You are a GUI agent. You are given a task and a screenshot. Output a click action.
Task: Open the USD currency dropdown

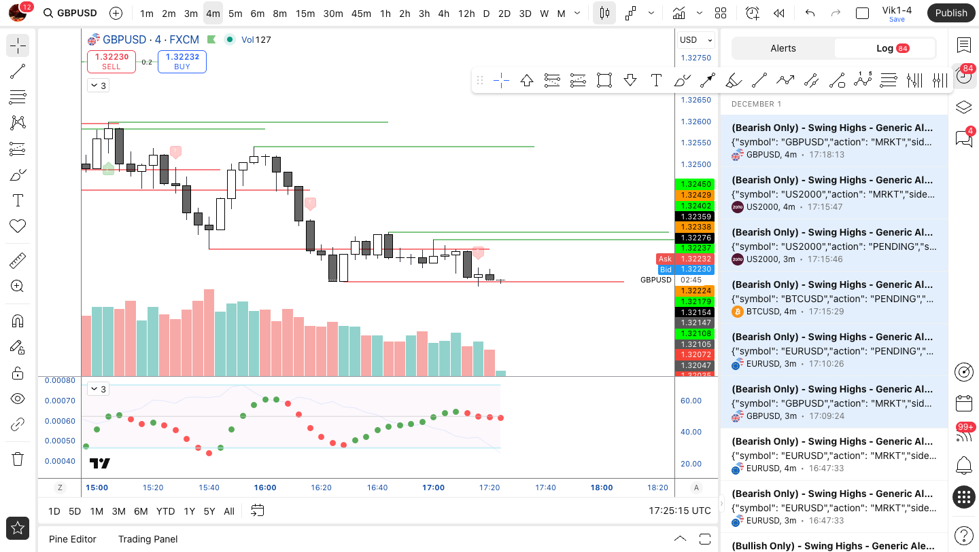[x=696, y=40]
